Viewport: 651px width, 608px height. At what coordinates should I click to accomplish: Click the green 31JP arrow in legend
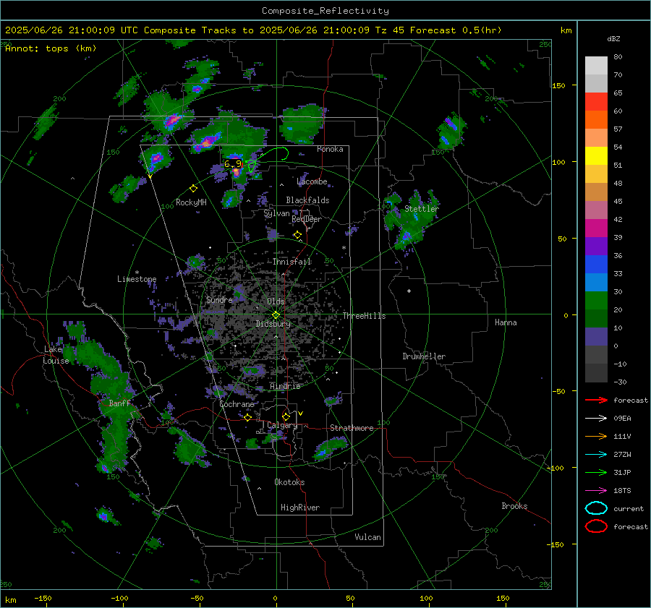[596, 472]
